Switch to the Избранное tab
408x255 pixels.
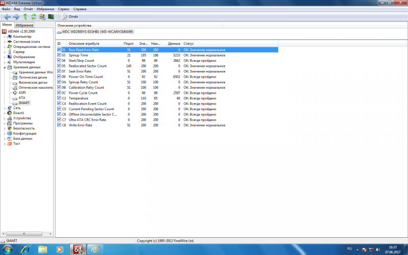point(24,25)
